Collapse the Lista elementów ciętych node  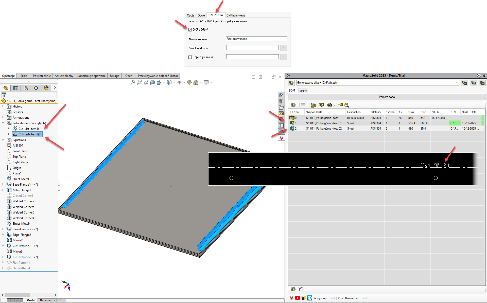(x=3, y=123)
